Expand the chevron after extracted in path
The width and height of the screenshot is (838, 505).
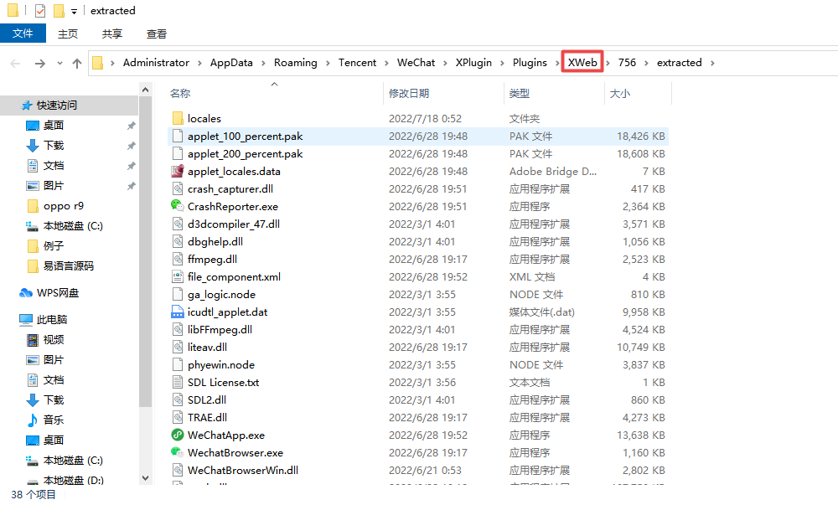(x=712, y=63)
